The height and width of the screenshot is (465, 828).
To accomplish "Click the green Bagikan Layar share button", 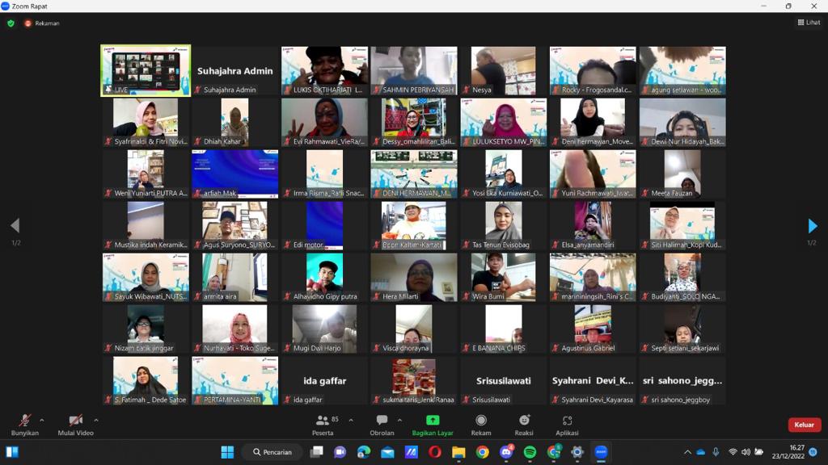I will point(433,424).
